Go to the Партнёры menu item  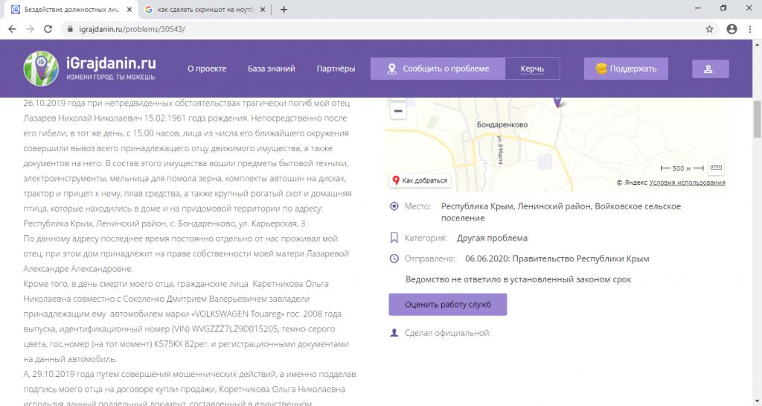pos(336,69)
